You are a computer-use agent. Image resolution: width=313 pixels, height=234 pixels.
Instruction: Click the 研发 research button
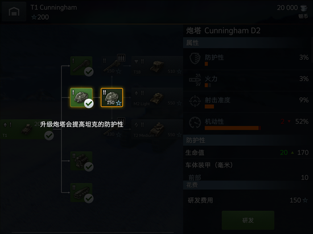[x=248, y=220]
